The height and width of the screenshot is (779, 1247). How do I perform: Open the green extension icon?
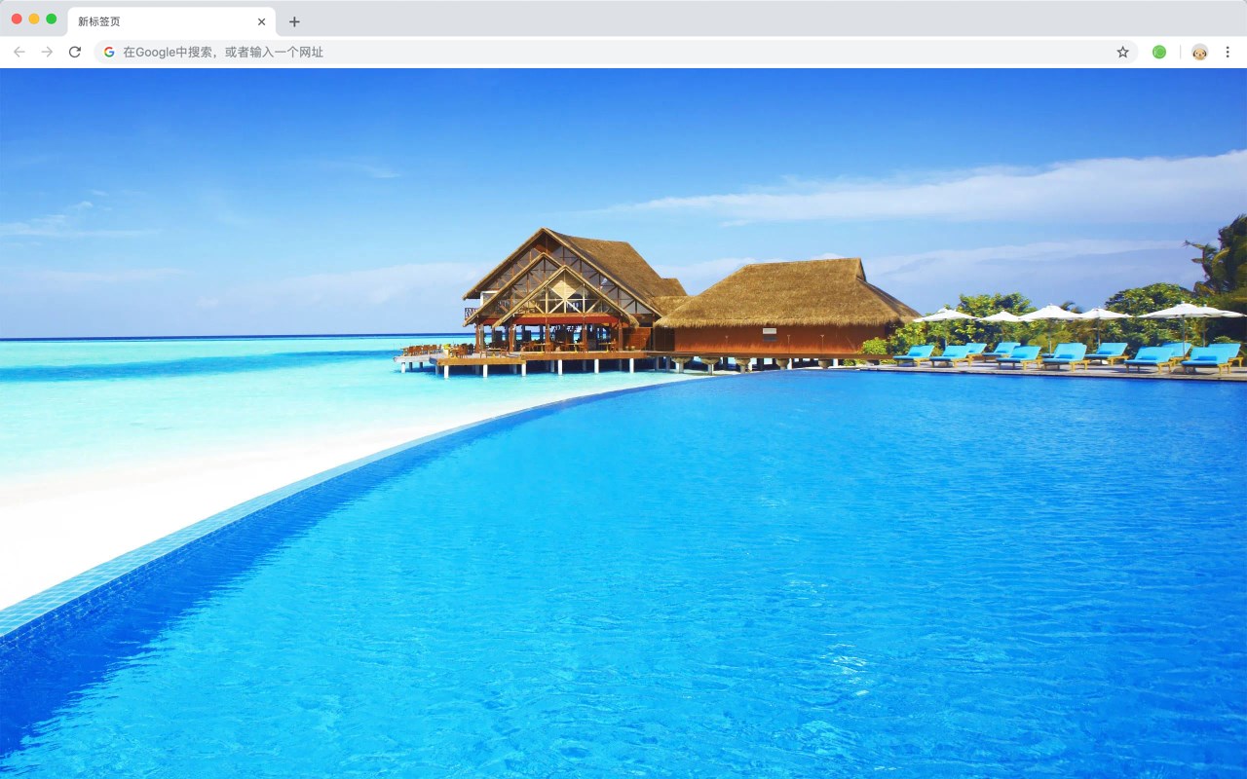1159,52
